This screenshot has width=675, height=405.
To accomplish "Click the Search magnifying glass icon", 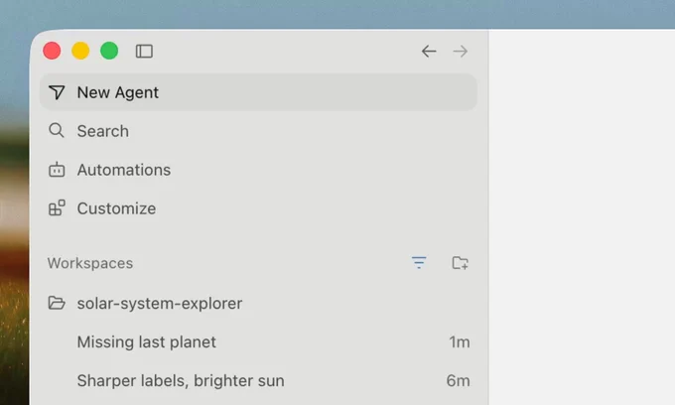I will click(x=57, y=130).
